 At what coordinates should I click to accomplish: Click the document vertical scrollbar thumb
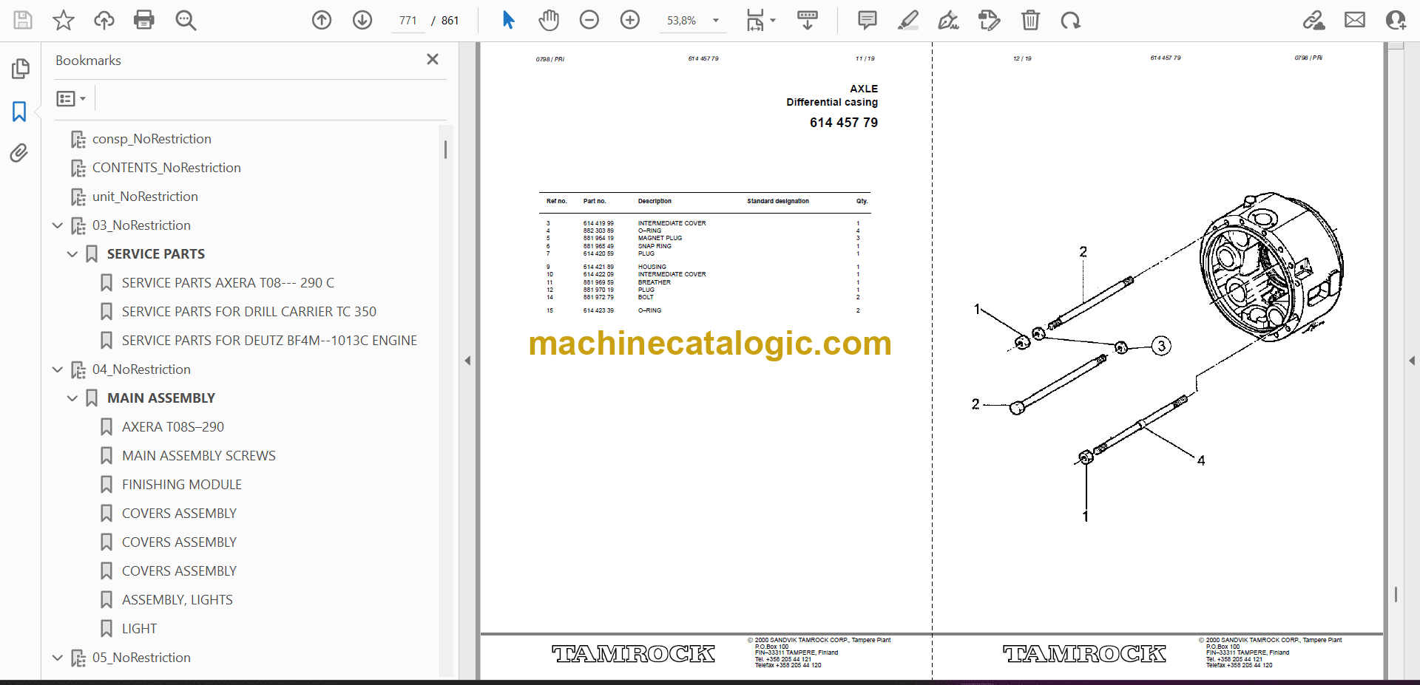click(1396, 595)
